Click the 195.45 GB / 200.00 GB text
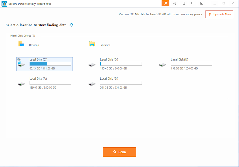Screen dimensions: 239x167 coord(114,68)
